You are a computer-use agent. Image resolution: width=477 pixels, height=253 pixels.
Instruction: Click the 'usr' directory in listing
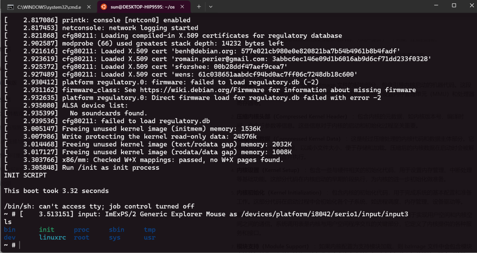click(150, 237)
